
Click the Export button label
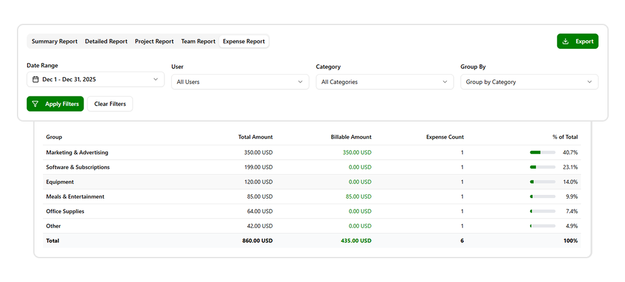pos(584,41)
